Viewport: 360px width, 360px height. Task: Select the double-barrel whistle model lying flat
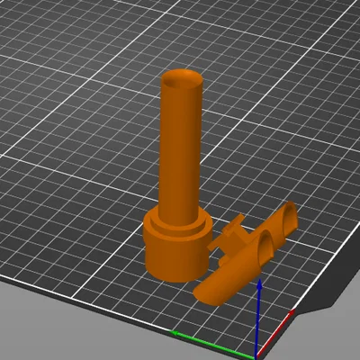pyautogui.click(x=246, y=255)
